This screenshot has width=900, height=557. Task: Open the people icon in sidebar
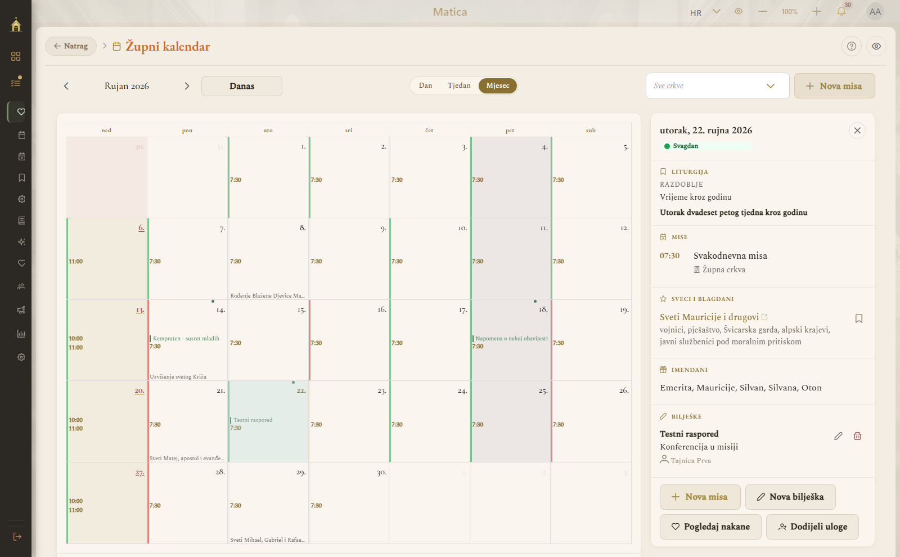[x=21, y=286]
